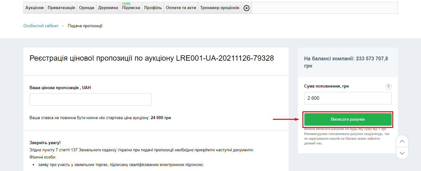Open the Деревина menu section

click(x=108, y=8)
